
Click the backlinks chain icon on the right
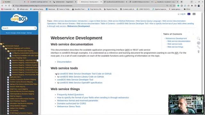199,47
